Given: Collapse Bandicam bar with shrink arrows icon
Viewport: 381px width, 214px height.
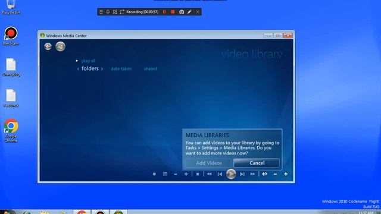Looking at the screenshot, I should 108,12.
